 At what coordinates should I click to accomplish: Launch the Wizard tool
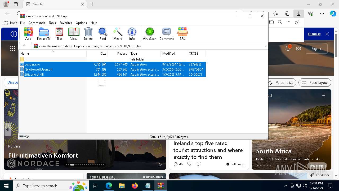pos(117,34)
